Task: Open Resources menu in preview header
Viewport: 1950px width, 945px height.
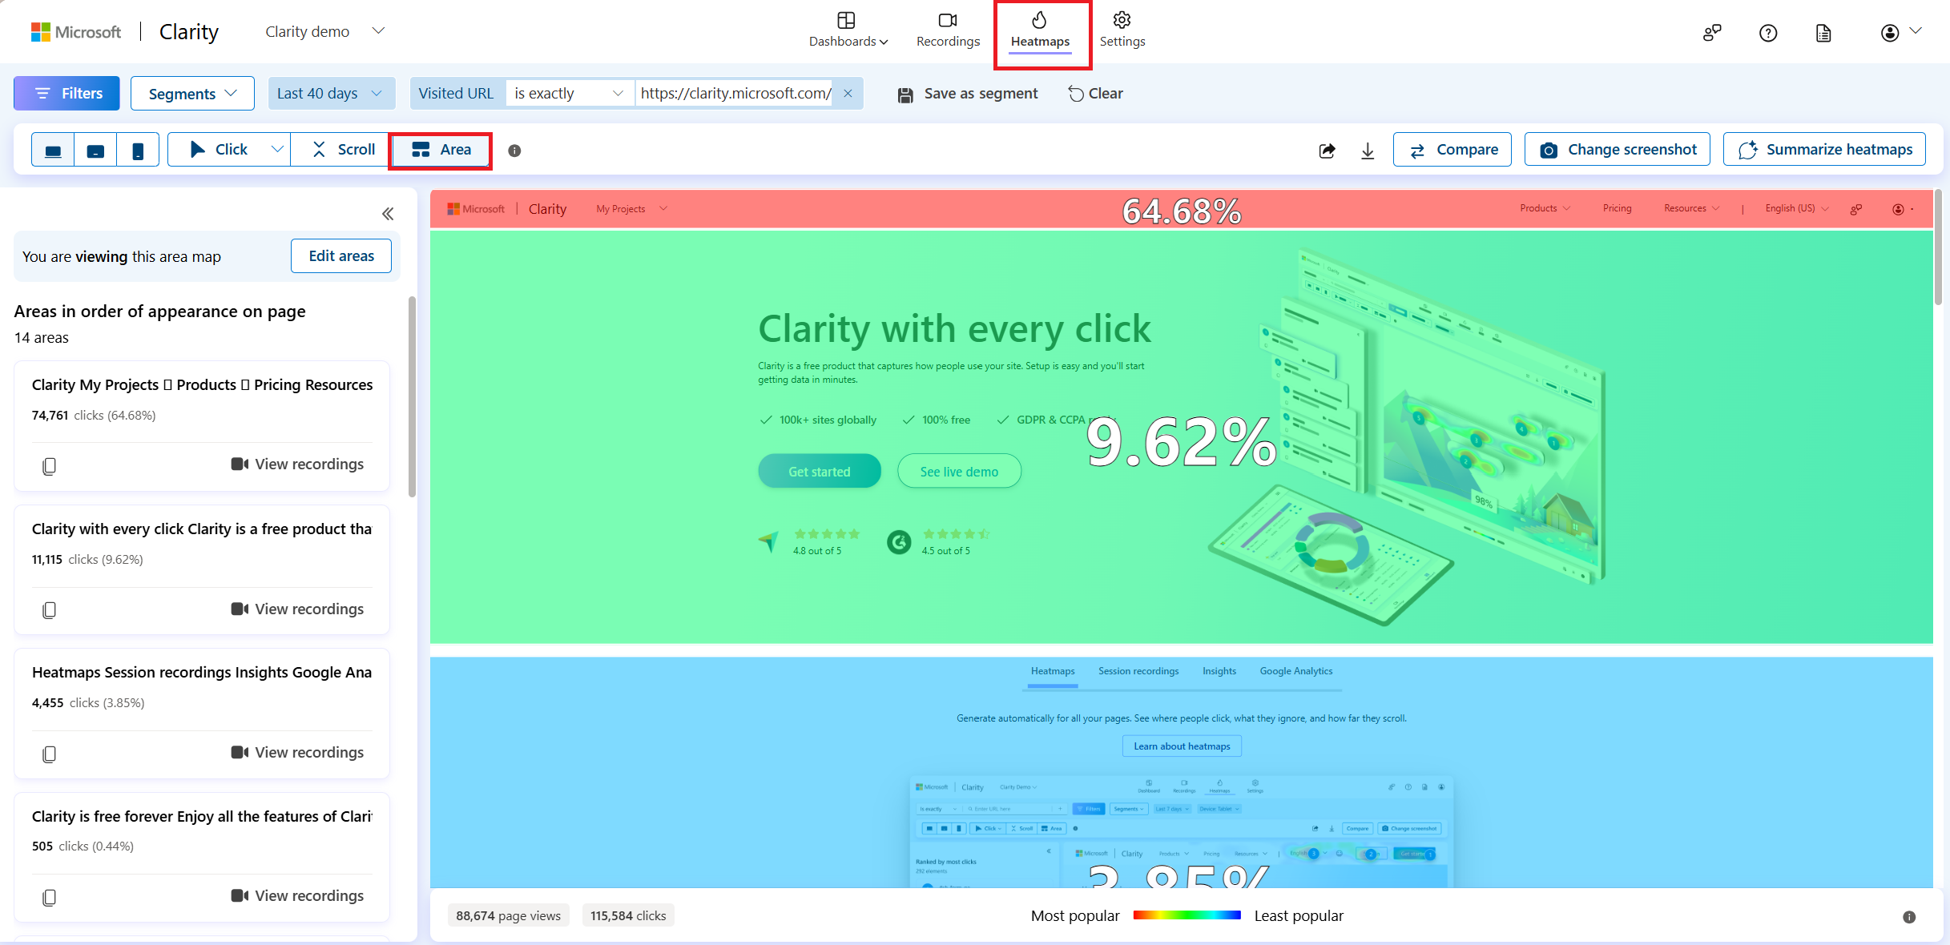Action: pyautogui.click(x=1691, y=208)
